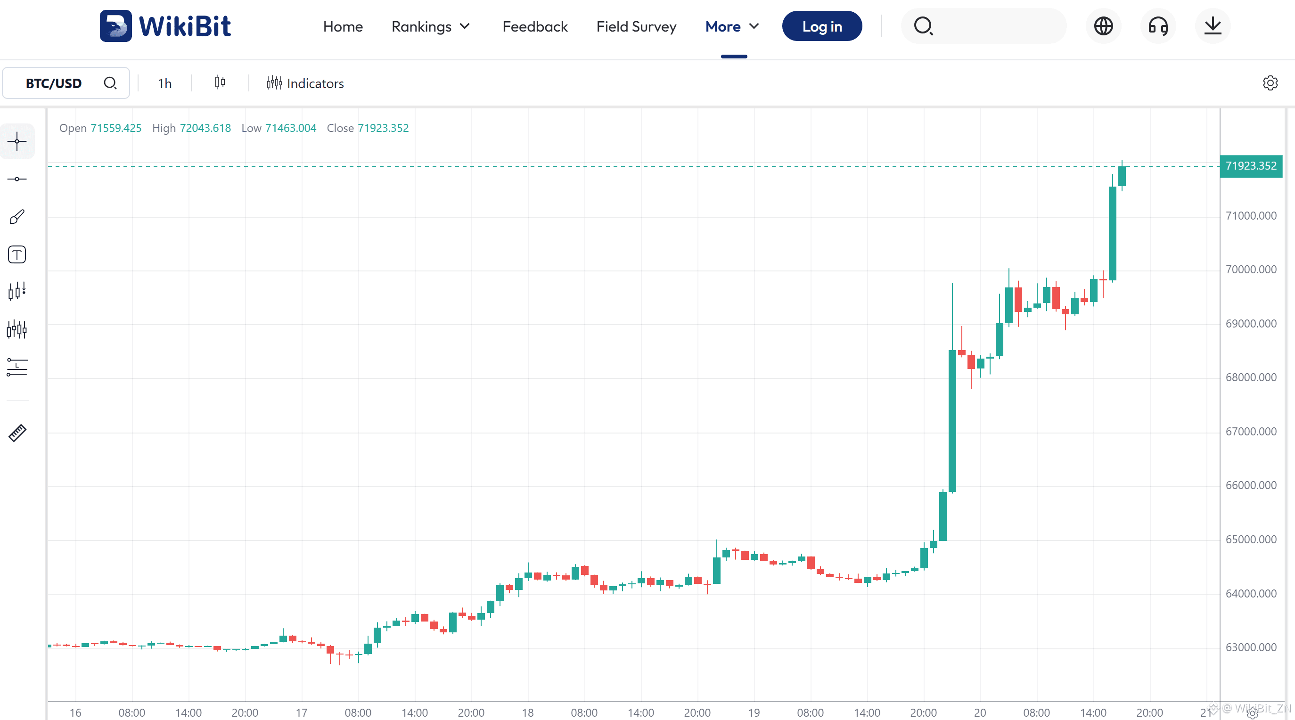Select the ruler measure tool
This screenshot has height=720, width=1295.
(x=17, y=433)
